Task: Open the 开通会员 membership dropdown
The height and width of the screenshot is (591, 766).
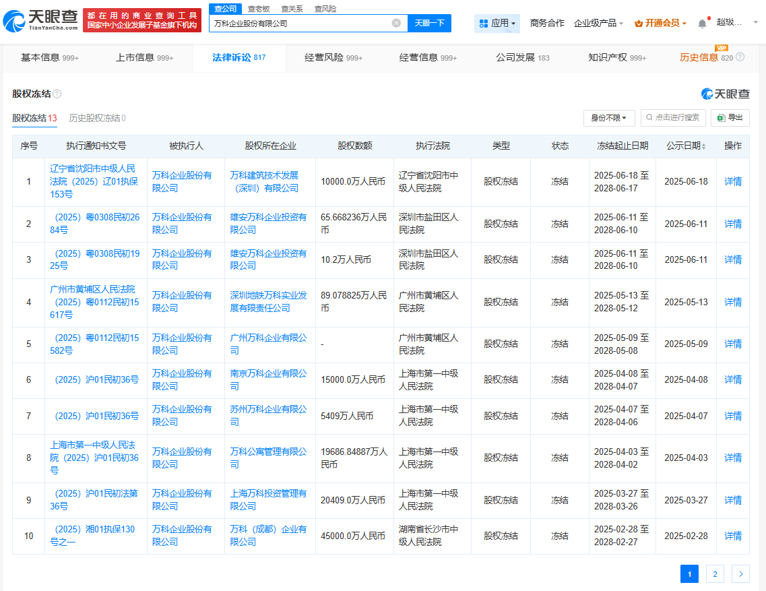Action: click(660, 23)
